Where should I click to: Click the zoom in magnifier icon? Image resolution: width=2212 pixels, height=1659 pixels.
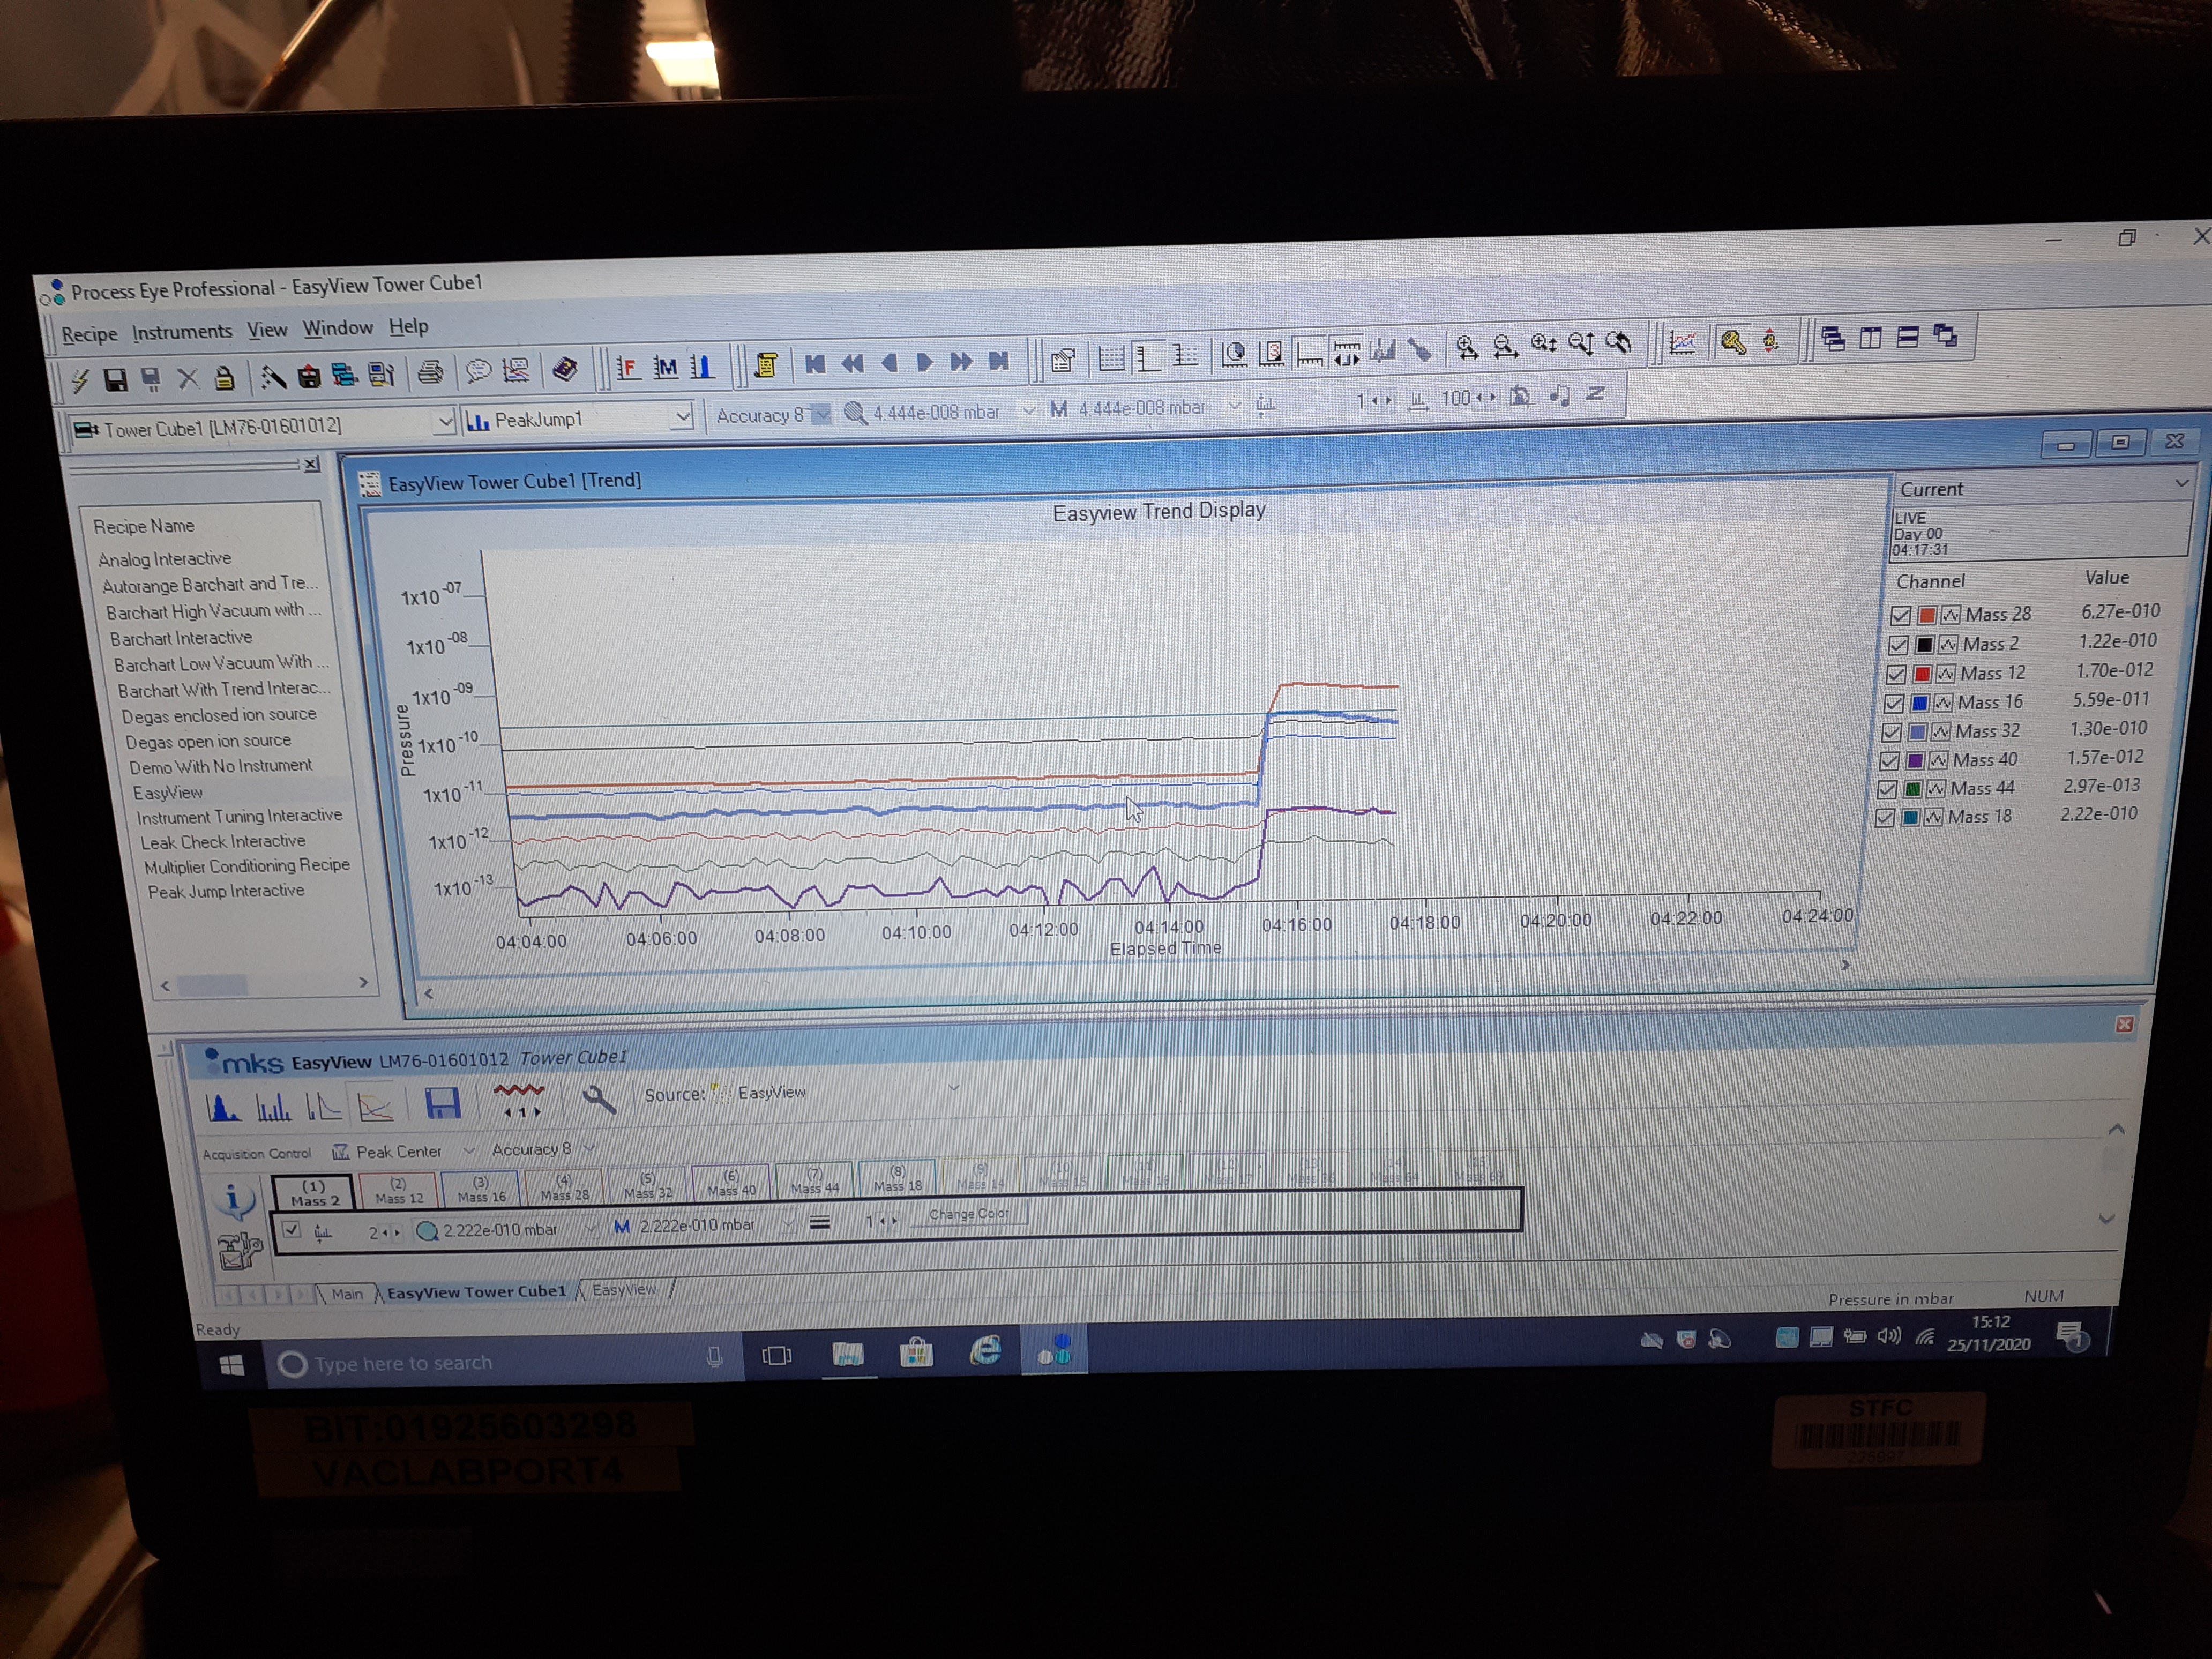(1466, 346)
